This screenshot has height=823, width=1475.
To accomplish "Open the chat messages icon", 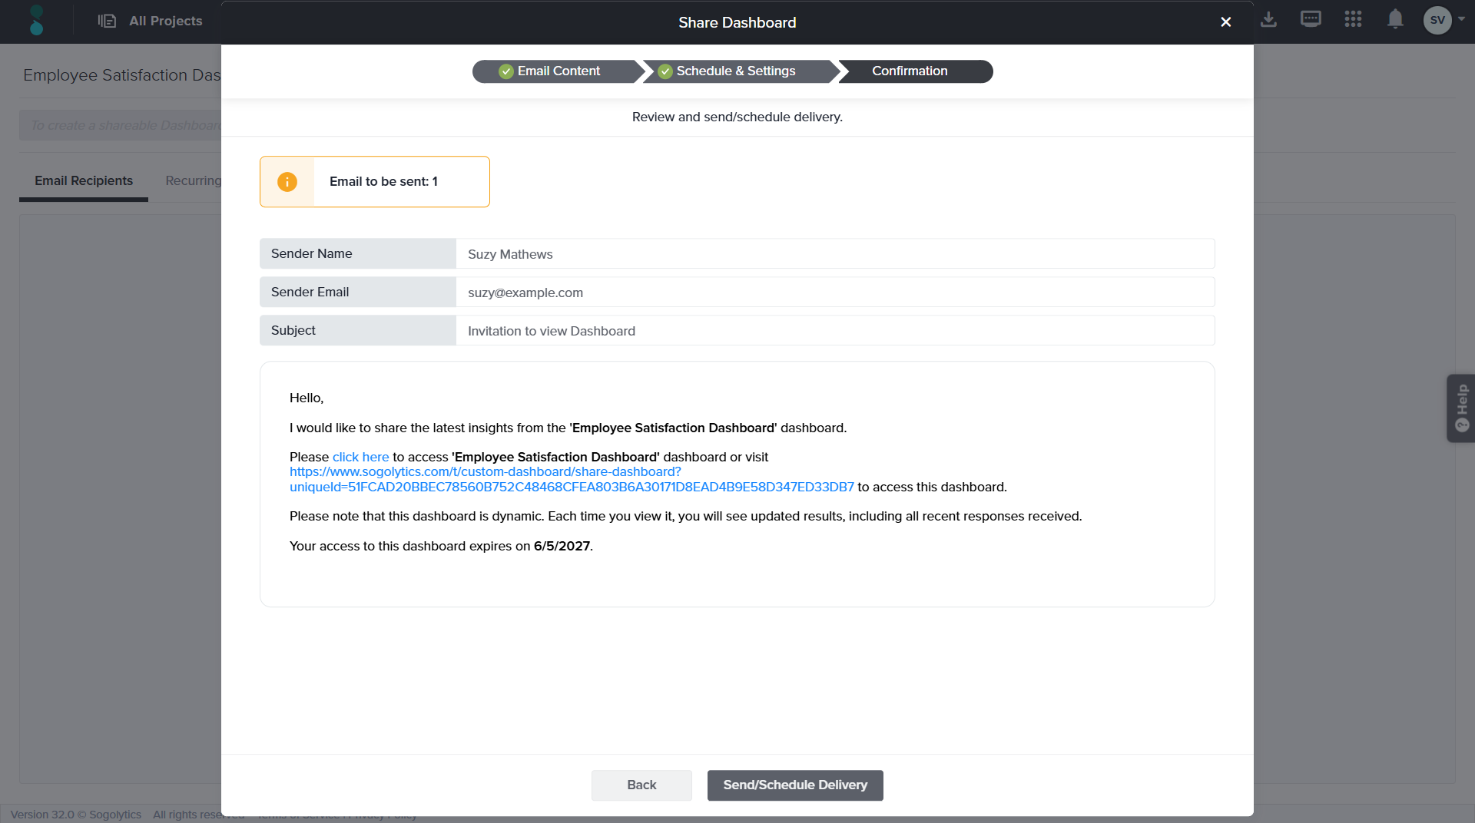I will point(1311,20).
